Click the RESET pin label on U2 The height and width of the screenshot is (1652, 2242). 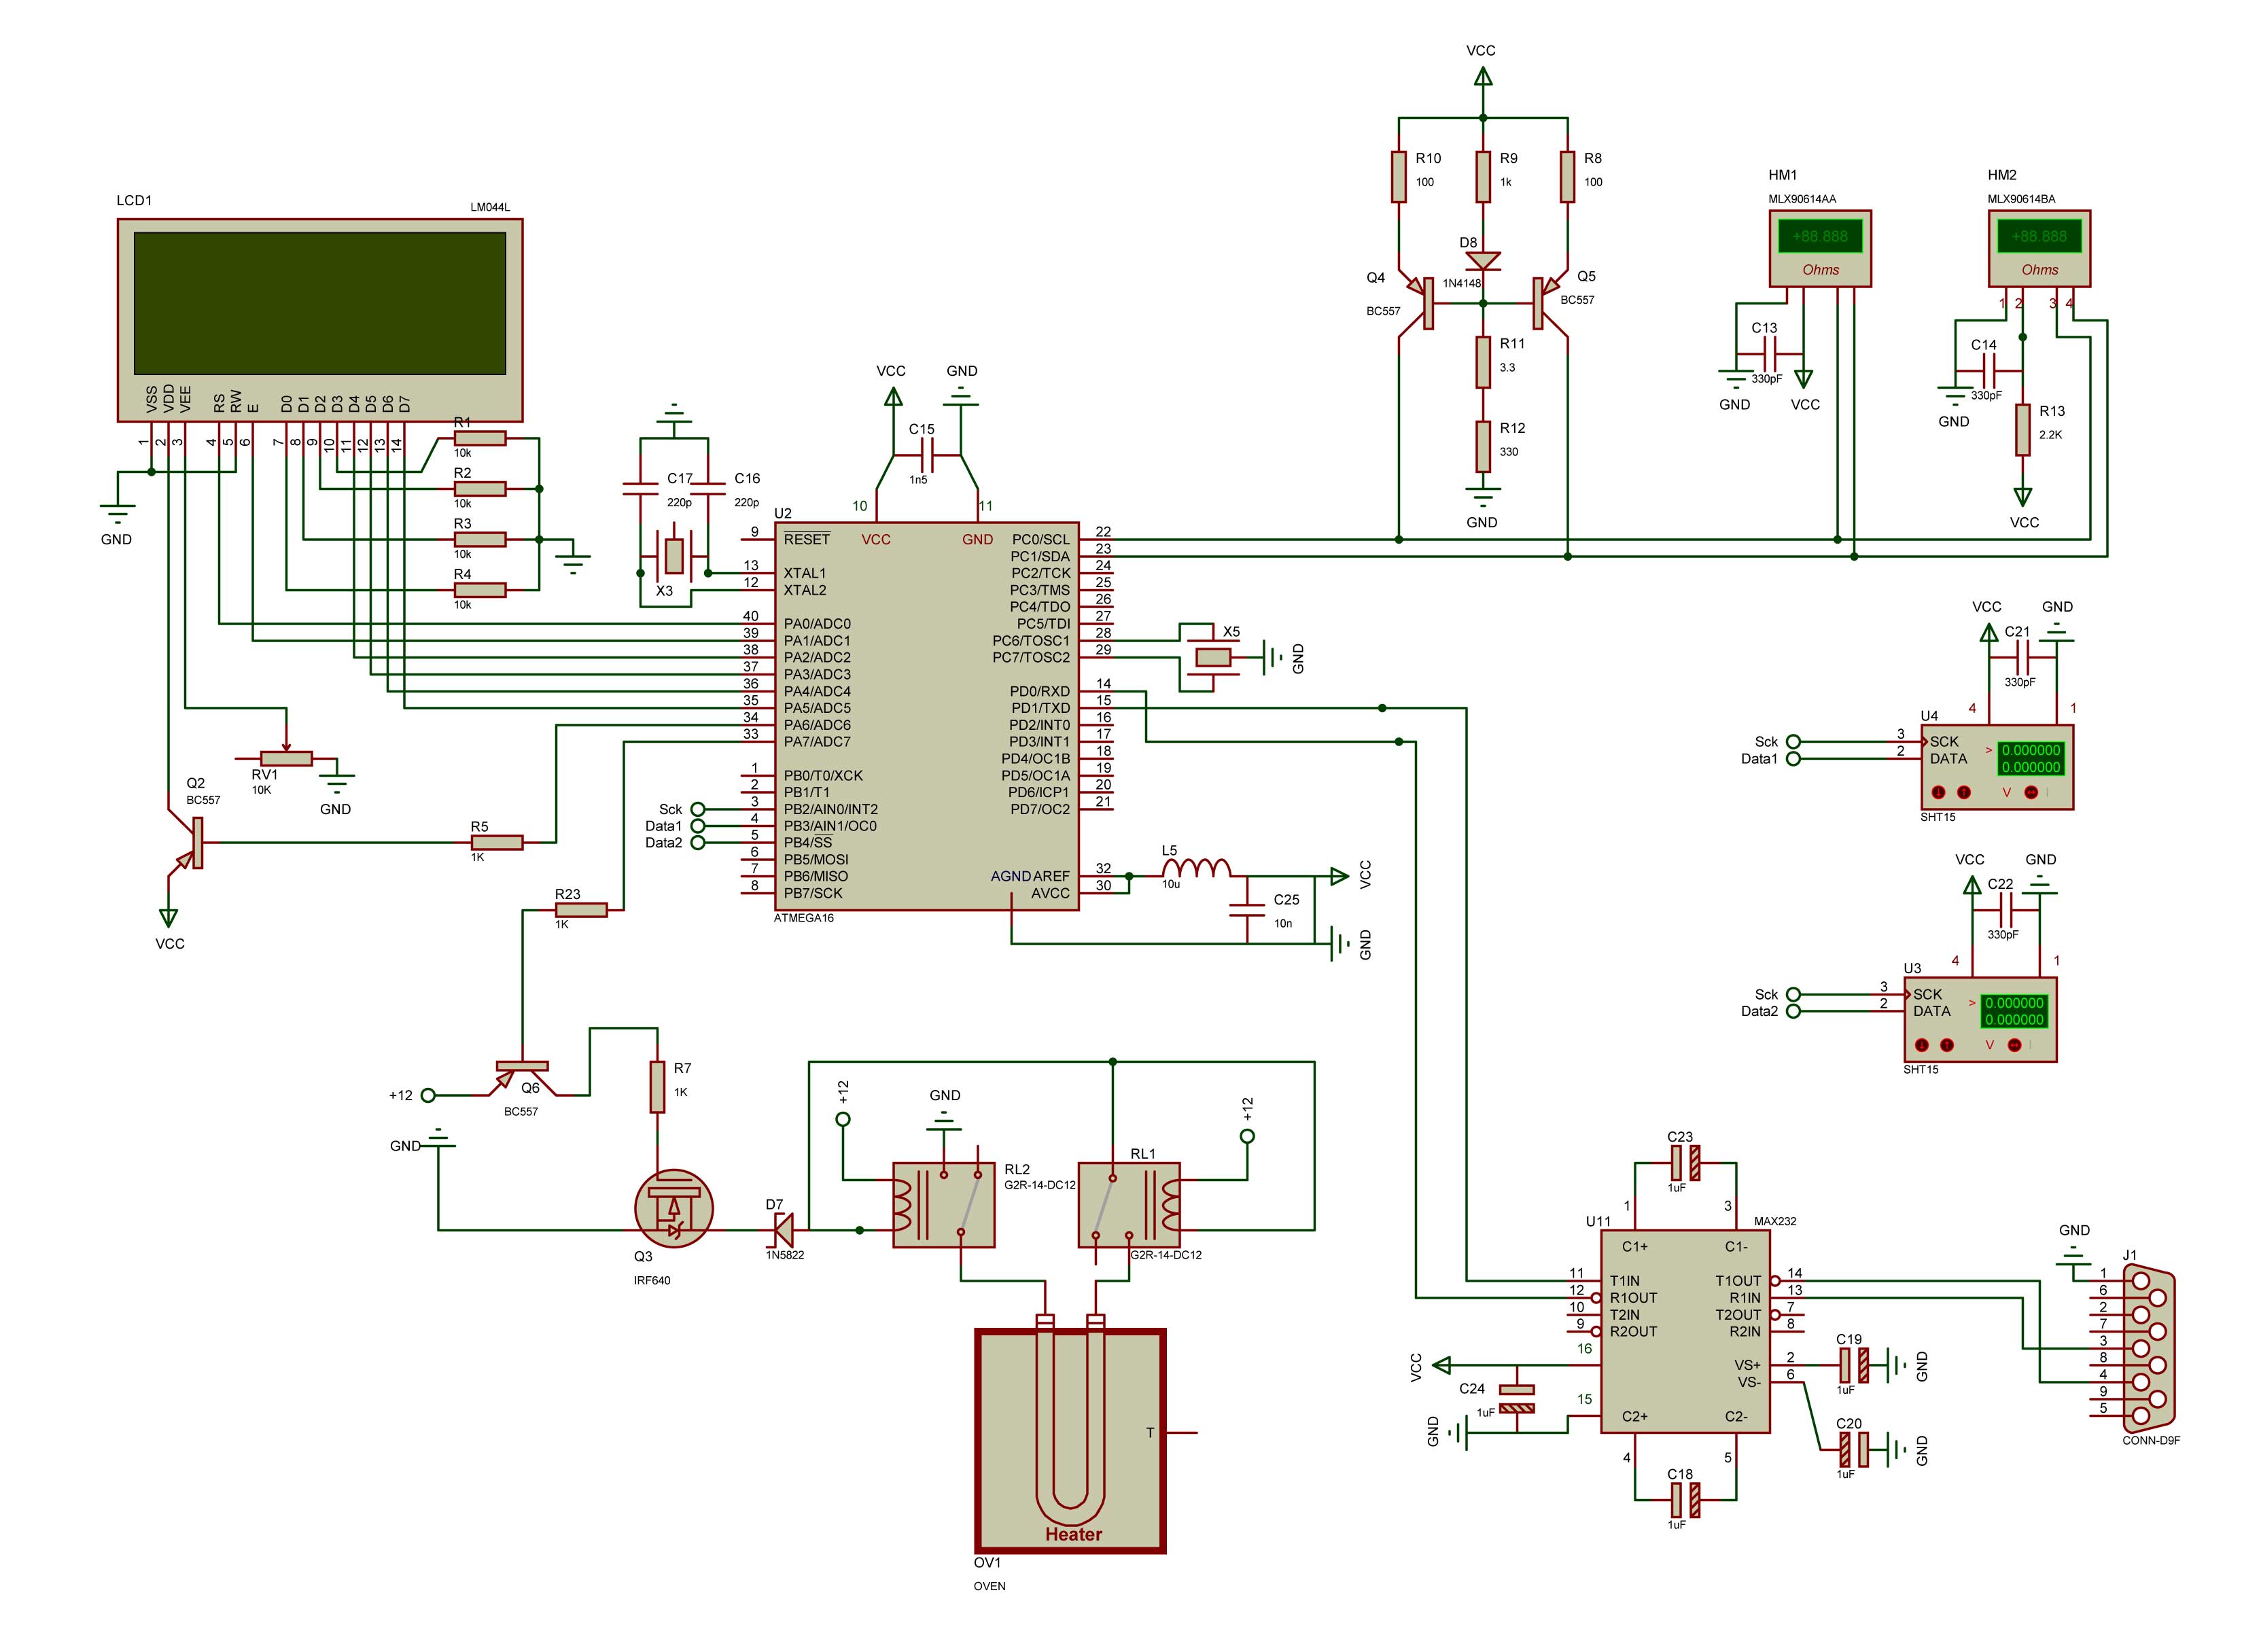click(x=807, y=539)
